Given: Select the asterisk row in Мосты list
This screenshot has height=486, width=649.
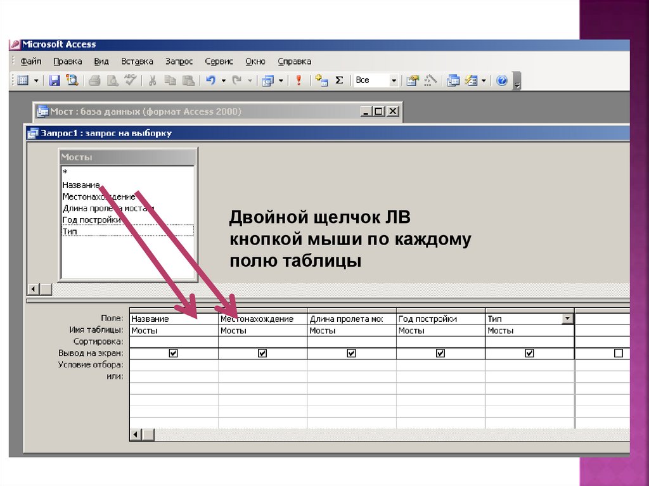Looking at the screenshot, I should pyautogui.click(x=127, y=172).
